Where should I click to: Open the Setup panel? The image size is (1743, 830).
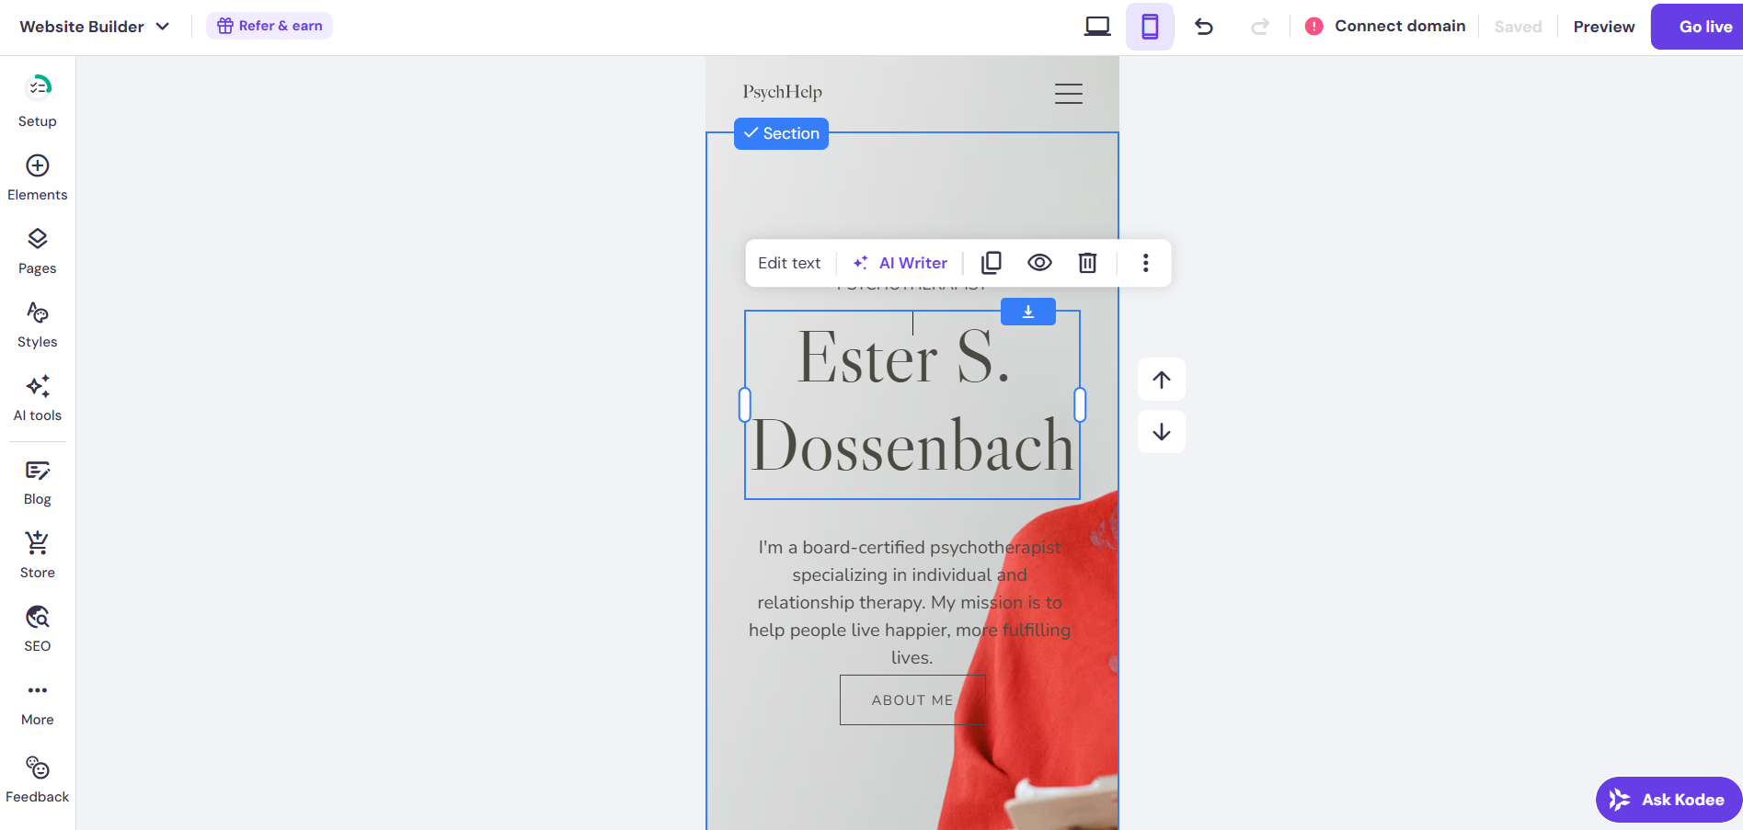(x=38, y=102)
